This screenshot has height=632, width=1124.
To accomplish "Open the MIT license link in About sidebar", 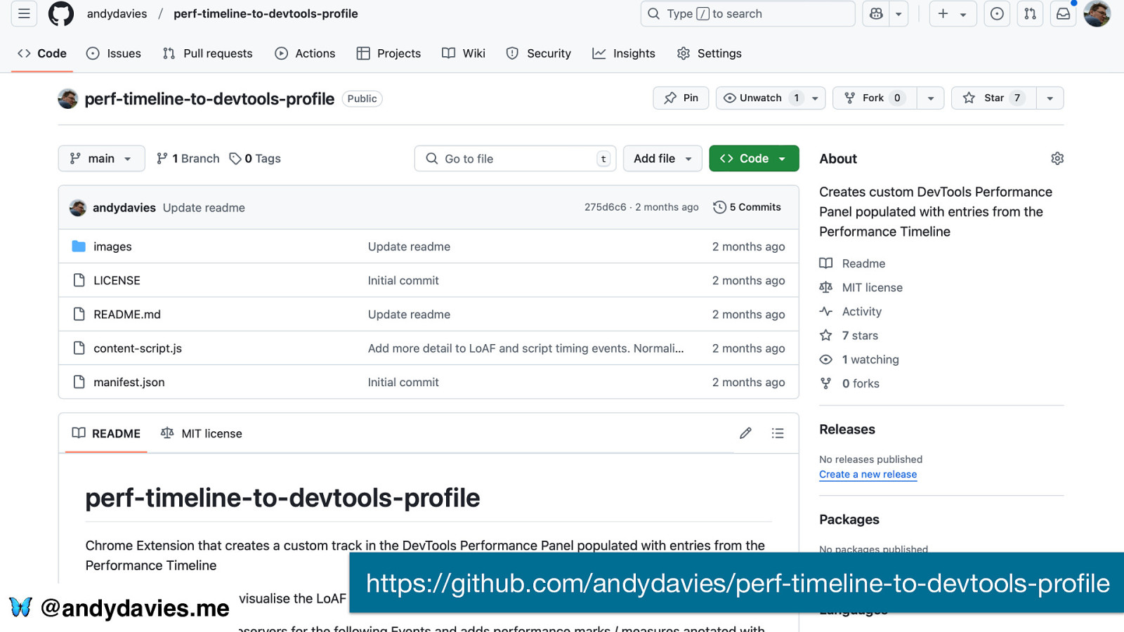I will (861, 287).
